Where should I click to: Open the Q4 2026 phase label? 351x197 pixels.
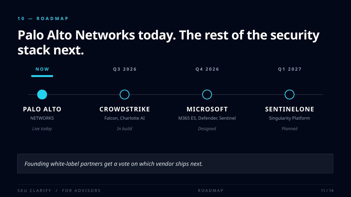(207, 69)
